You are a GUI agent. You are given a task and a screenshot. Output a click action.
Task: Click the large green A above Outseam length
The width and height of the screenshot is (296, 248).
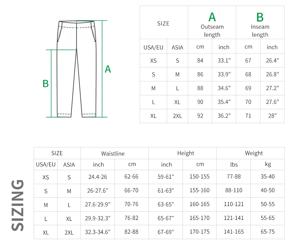coord(212,17)
